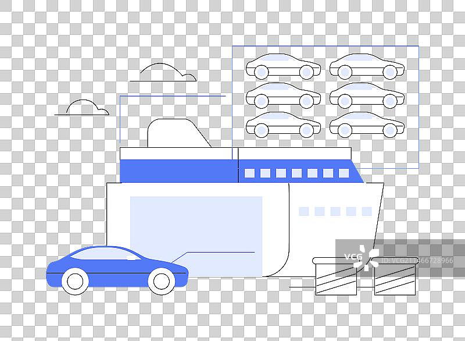Click the last window on the blue deck stripe

344,173
